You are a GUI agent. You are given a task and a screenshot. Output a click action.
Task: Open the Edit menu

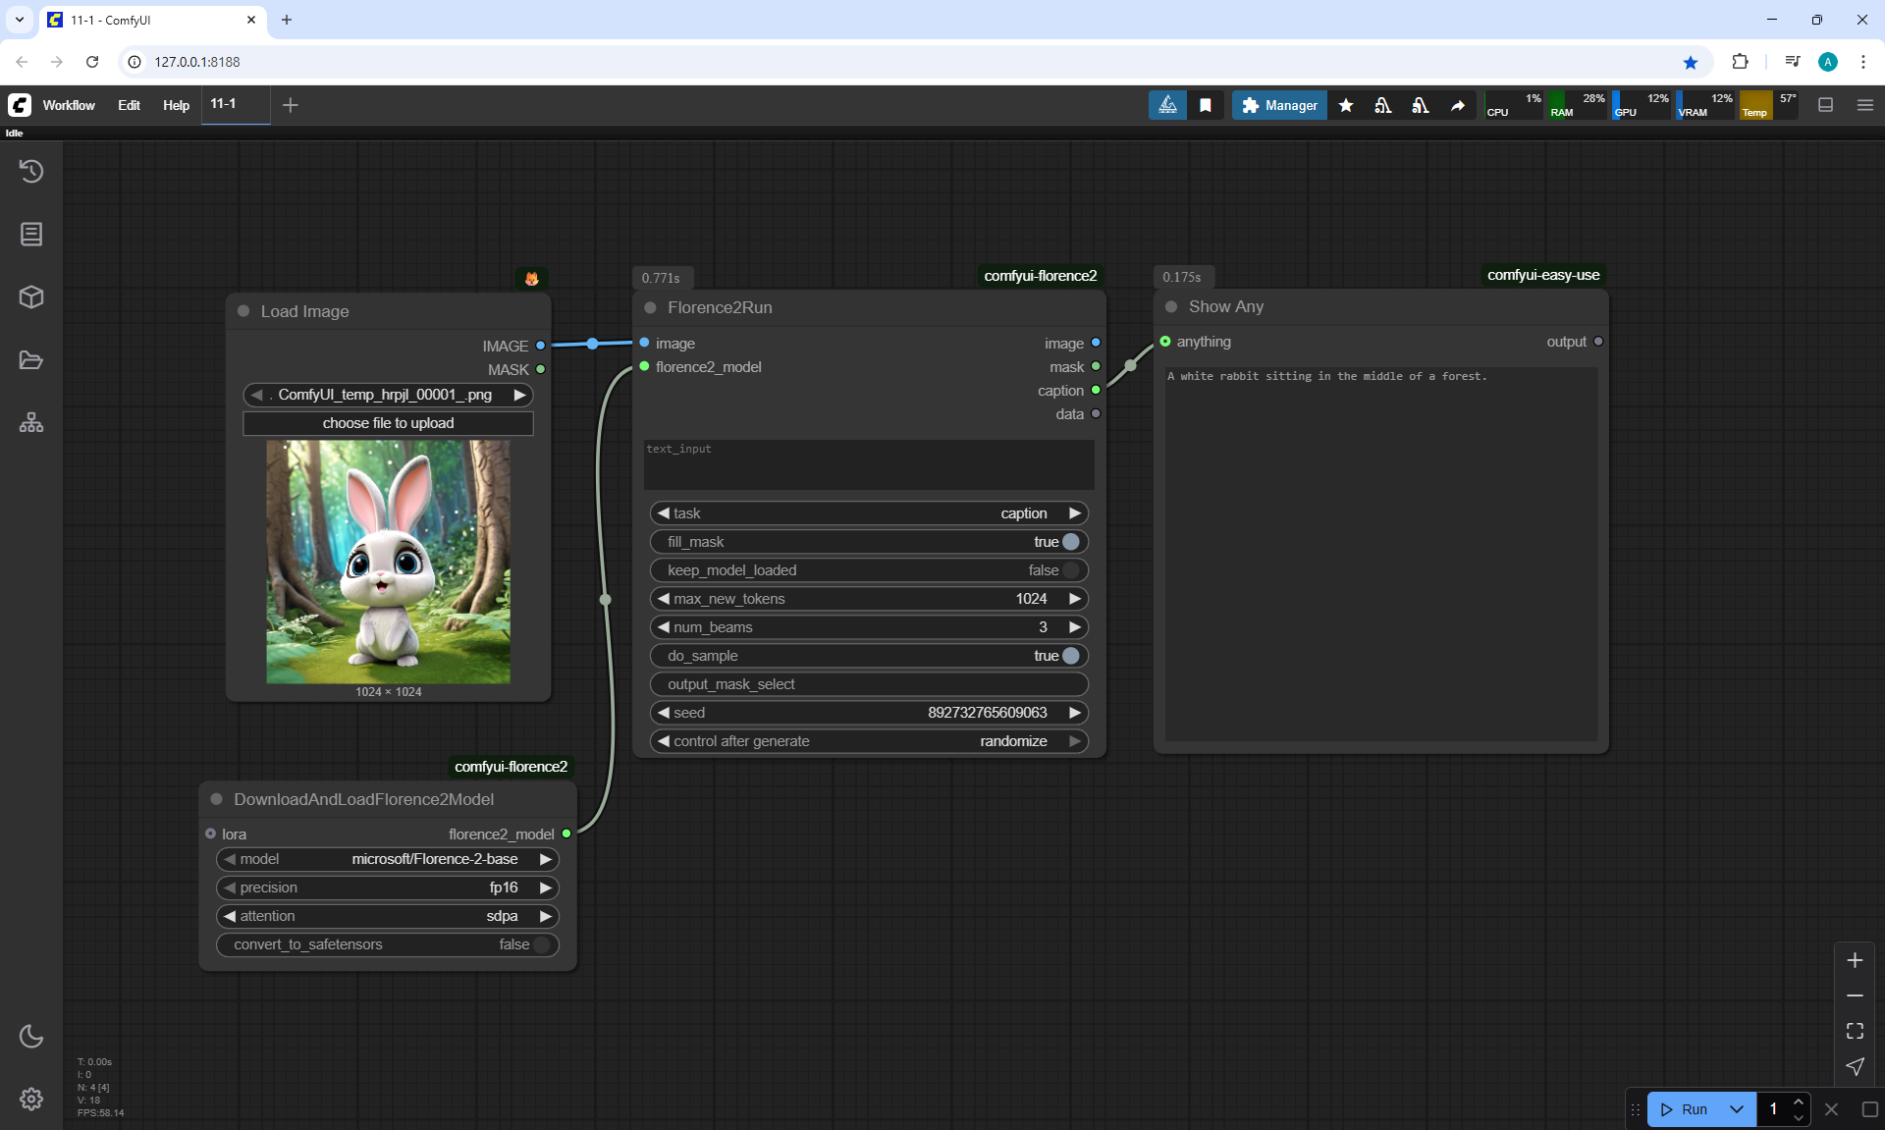point(129,105)
